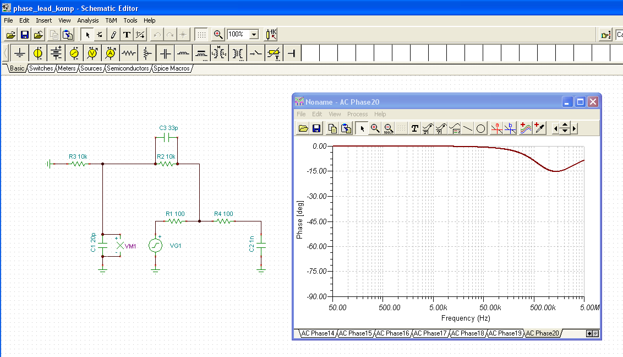The image size is (623, 357).
Task: Select the Ground component from the toolbar
Action: click(x=20, y=53)
